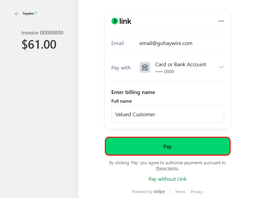Click the Haywire logo

pyautogui.click(x=30, y=14)
